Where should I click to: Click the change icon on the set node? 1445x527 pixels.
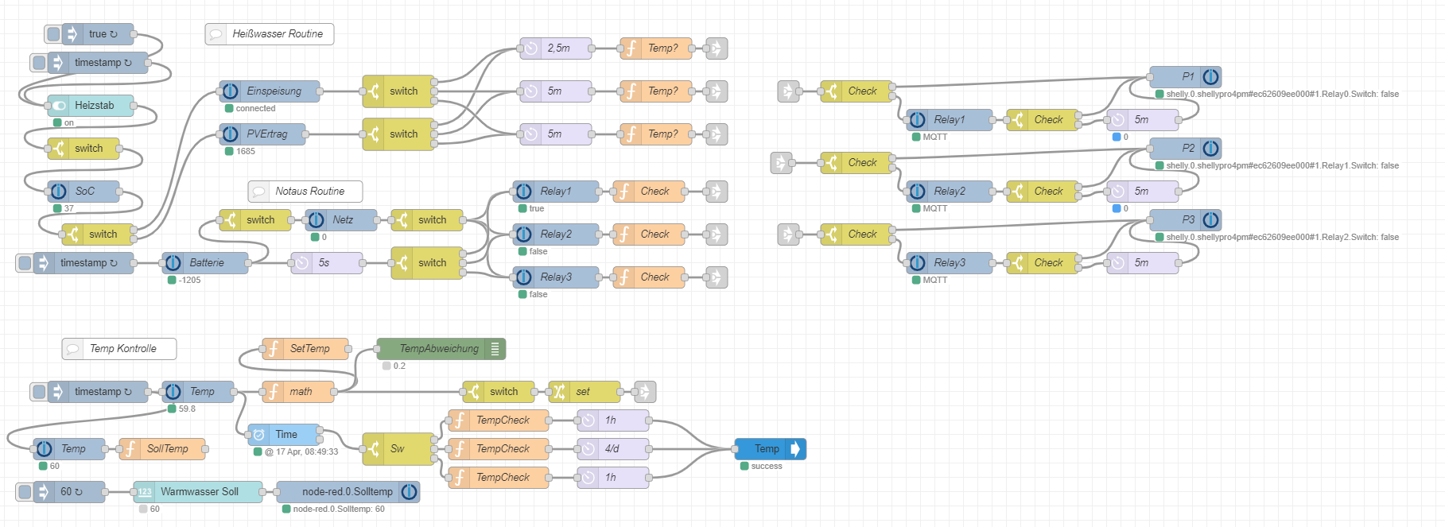(559, 392)
